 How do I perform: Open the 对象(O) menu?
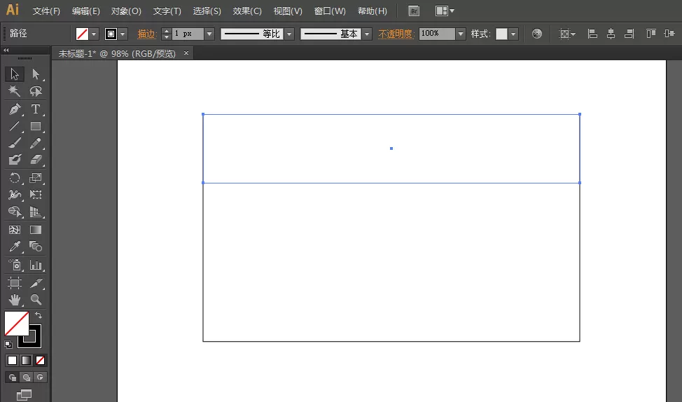pos(126,11)
